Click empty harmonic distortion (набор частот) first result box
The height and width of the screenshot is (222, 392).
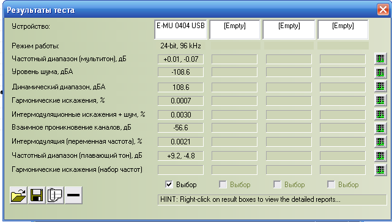point(180,170)
